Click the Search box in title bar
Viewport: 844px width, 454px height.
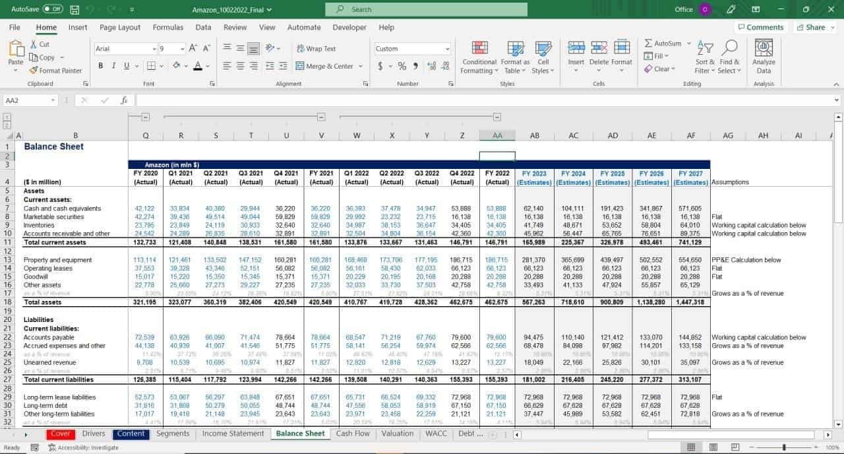coord(426,9)
